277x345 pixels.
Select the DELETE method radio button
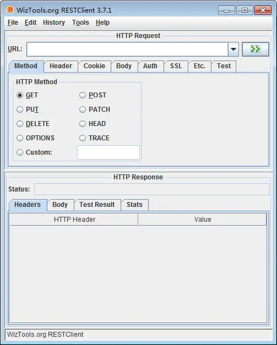click(x=20, y=124)
